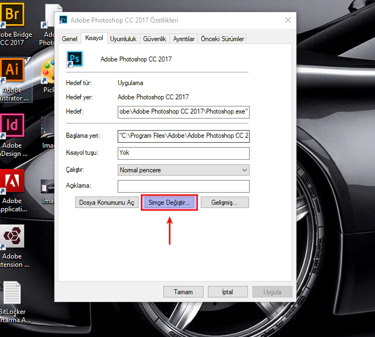Show the Ayrıntılar tab
Viewport: 375px width, 337px height.
pyautogui.click(x=184, y=39)
